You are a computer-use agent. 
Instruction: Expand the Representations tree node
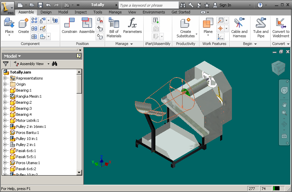[5, 78]
